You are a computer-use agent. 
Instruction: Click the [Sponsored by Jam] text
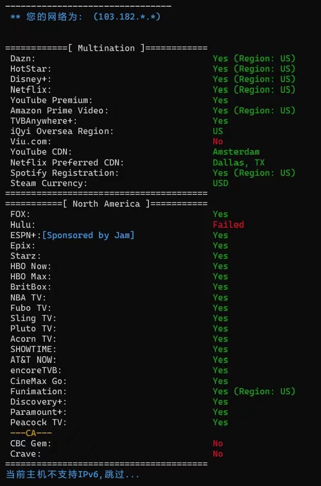coord(88,235)
